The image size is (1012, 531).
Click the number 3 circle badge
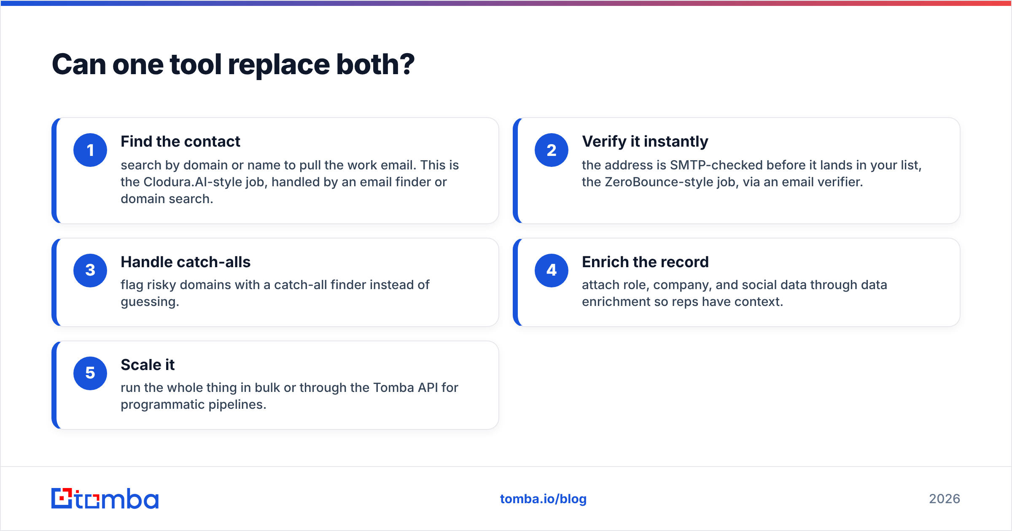(x=90, y=271)
